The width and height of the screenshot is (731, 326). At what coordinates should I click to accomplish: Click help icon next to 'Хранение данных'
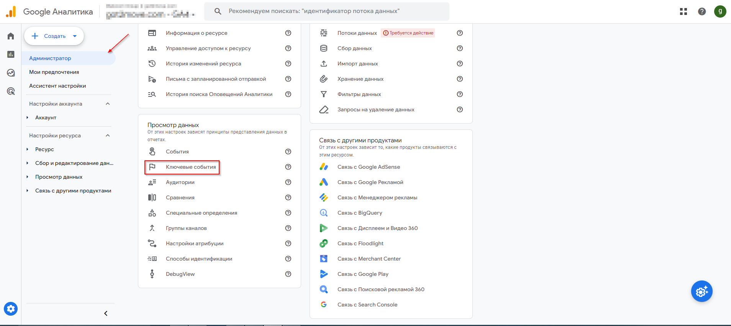(460, 79)
